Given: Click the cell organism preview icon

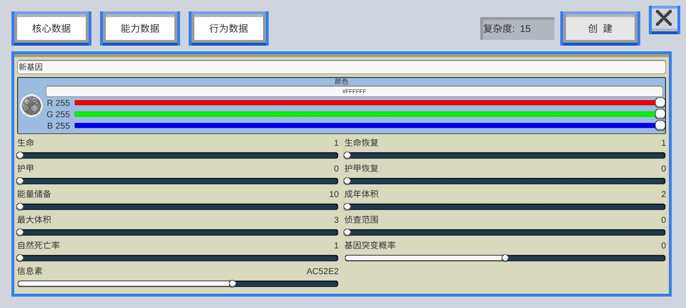Looking at the screenshot, I should pyautogui.click(x=31, y=106).
